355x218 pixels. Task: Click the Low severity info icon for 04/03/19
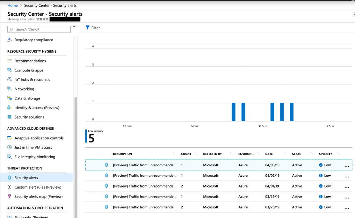coord(321,165)
